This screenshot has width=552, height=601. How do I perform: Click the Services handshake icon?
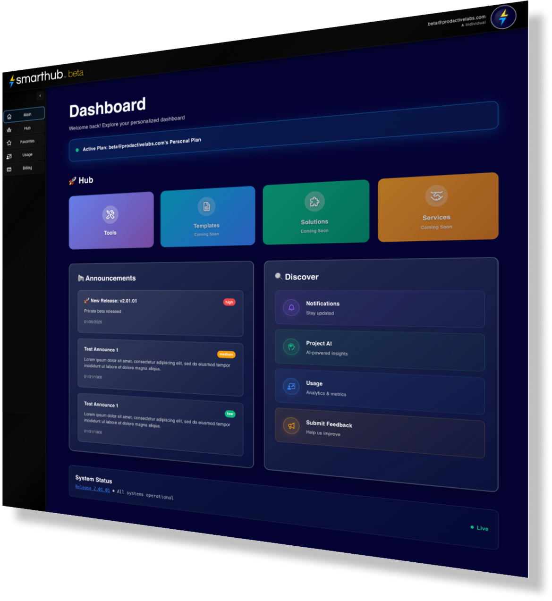pyautogui.click(x=436, y=195)
